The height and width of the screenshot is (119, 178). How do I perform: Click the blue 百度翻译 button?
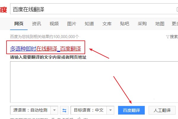131,110
